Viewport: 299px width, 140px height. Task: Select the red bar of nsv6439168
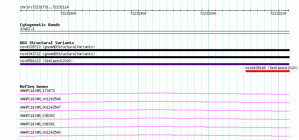click(267, 71)
